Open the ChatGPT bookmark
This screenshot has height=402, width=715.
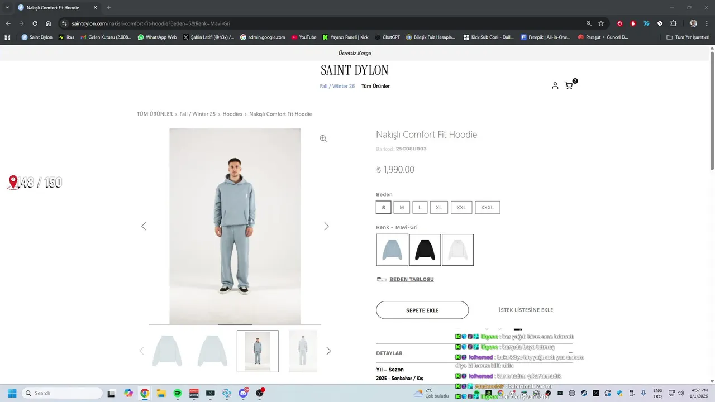(387, 37)
